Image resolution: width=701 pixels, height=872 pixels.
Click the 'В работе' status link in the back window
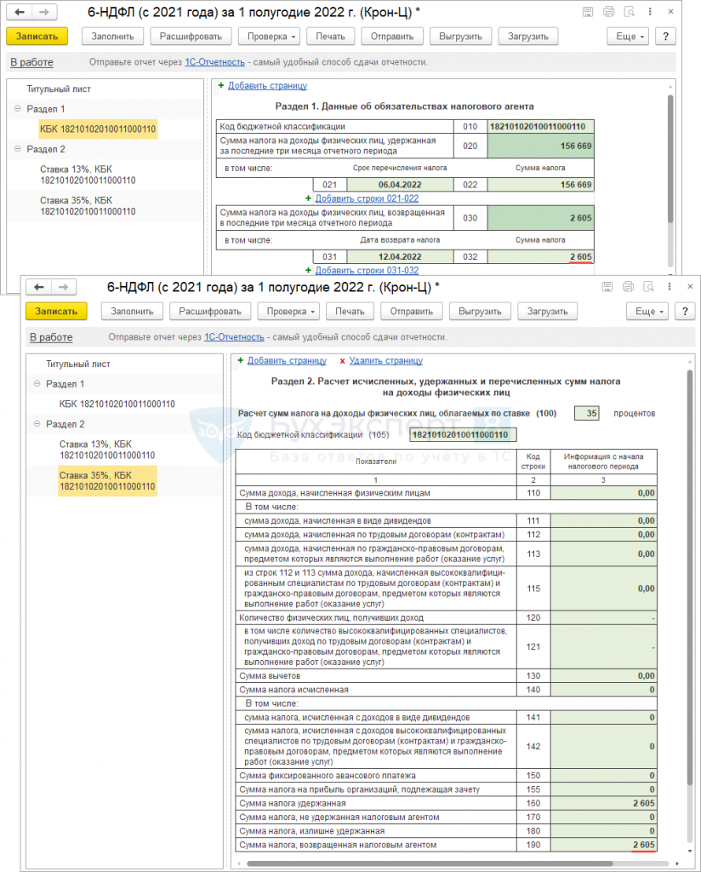31,62
